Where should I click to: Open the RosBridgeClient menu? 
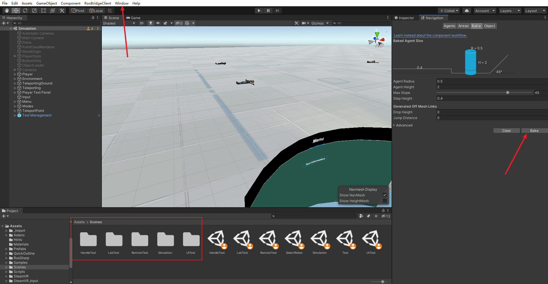tap(98, 3)
